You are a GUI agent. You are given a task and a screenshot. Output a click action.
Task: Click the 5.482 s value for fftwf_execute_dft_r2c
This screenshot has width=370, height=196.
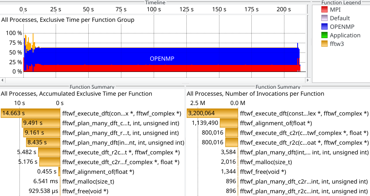[27, 152]
